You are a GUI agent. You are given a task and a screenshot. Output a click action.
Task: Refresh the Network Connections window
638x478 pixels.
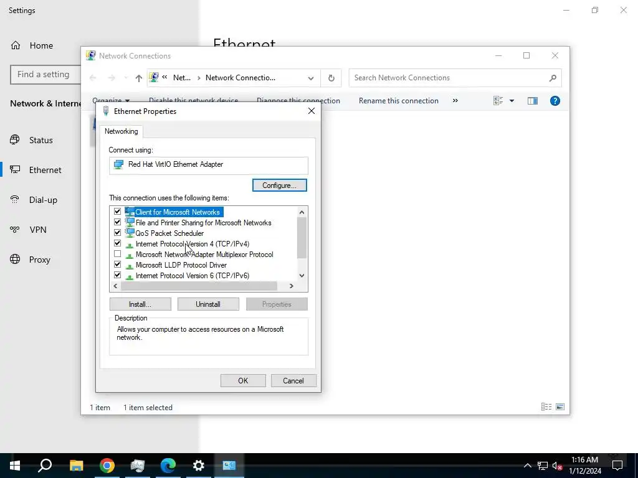point(331,78)
